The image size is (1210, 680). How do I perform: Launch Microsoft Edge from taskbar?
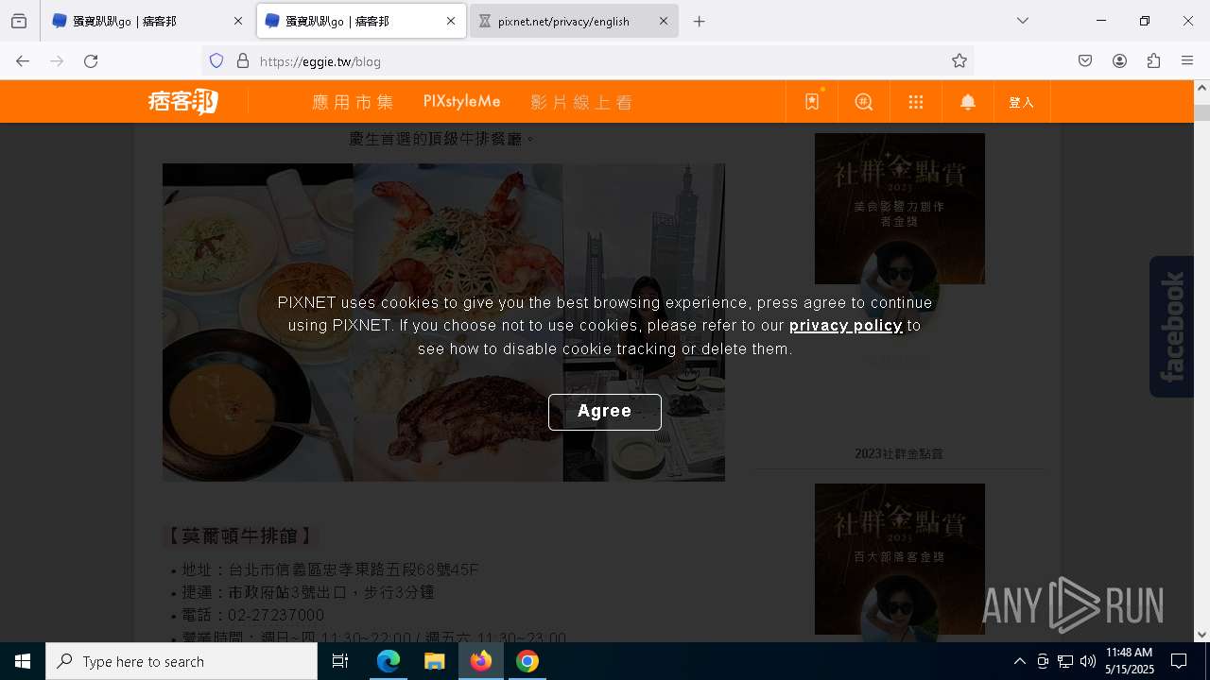(x=389, y=661)
